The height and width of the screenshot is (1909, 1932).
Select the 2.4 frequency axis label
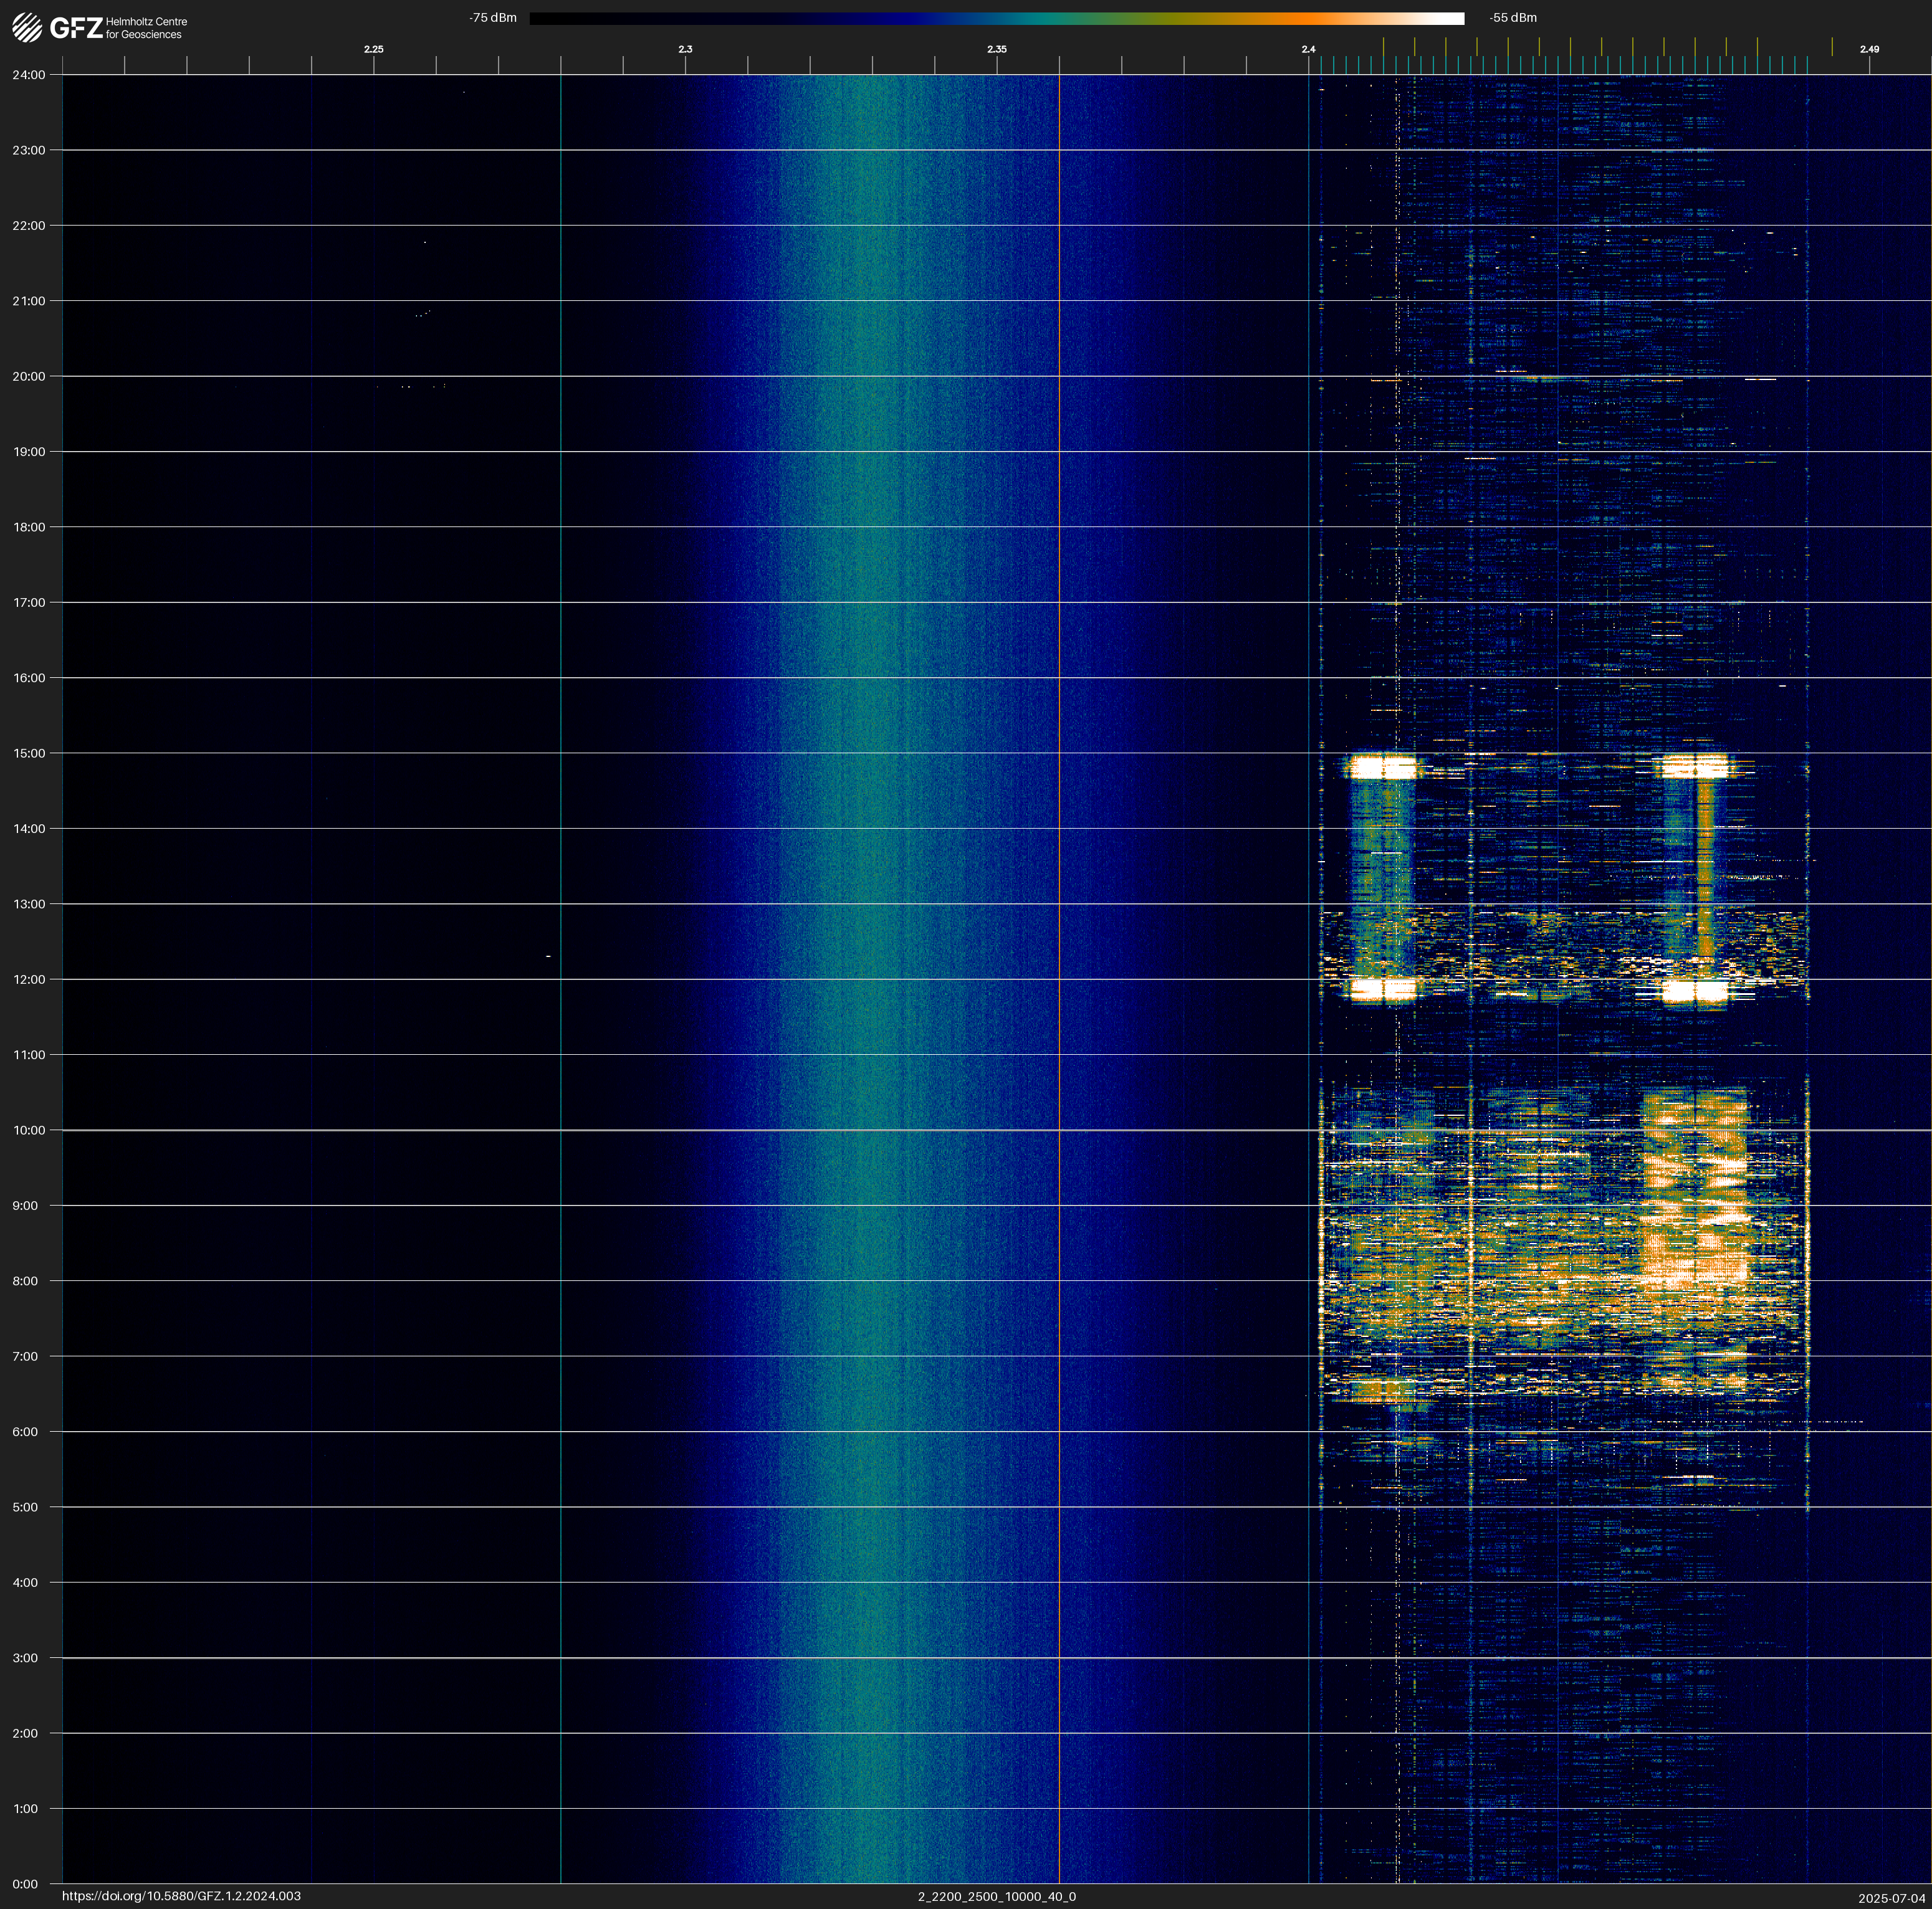click(1308, 49)
